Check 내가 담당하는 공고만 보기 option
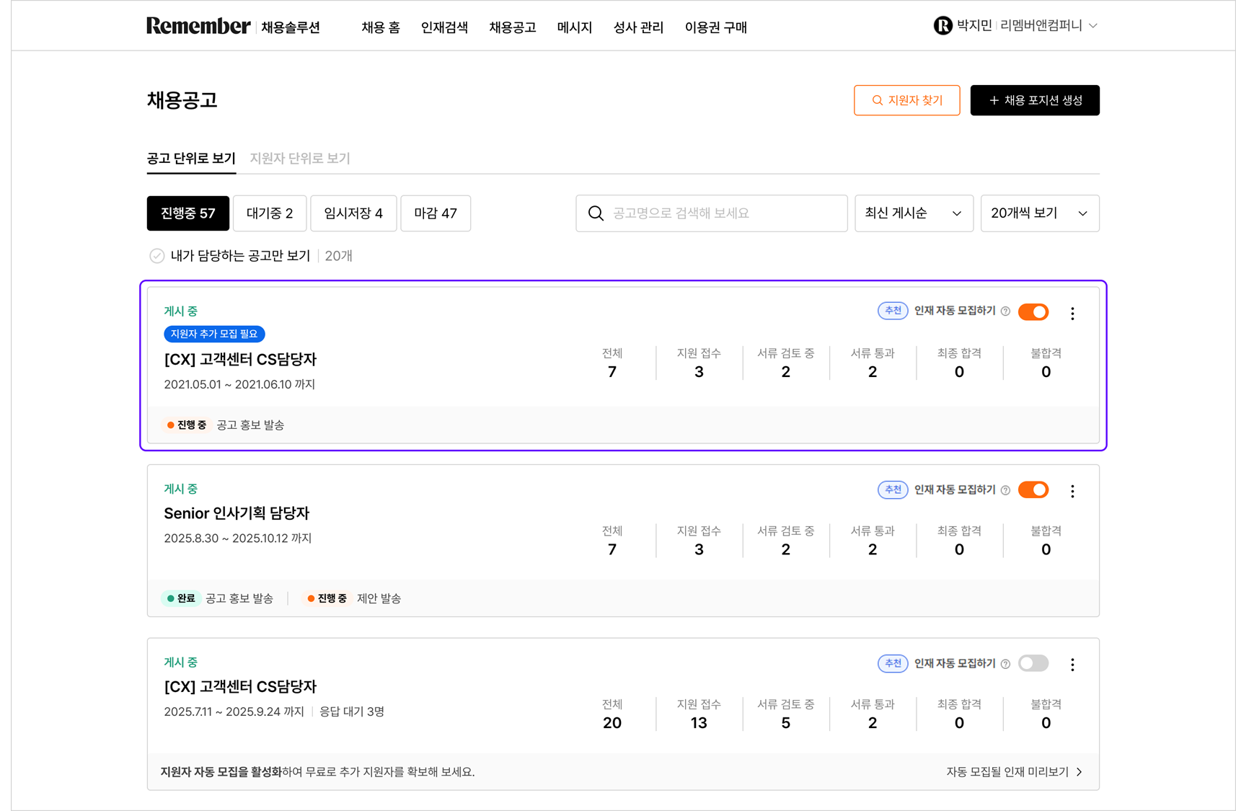 click(x=157, y=256)
